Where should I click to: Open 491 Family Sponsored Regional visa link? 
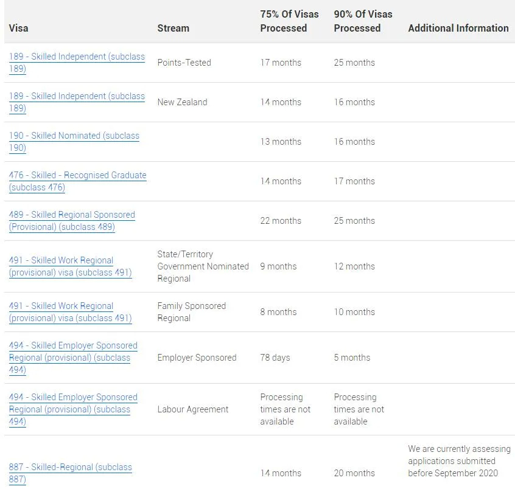coord(70,312)
